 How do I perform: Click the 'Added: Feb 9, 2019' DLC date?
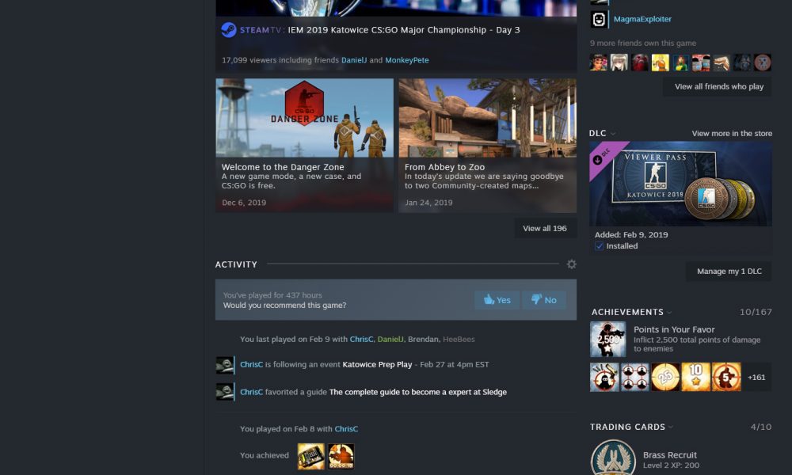pyautogui.click(x=631, y=234)
